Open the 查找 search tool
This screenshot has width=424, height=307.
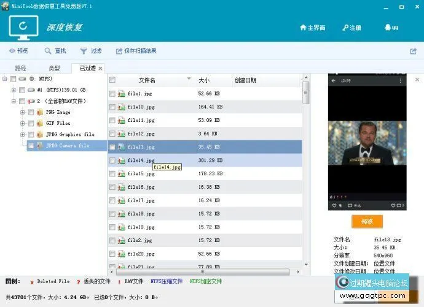click(x=55, y=51)
